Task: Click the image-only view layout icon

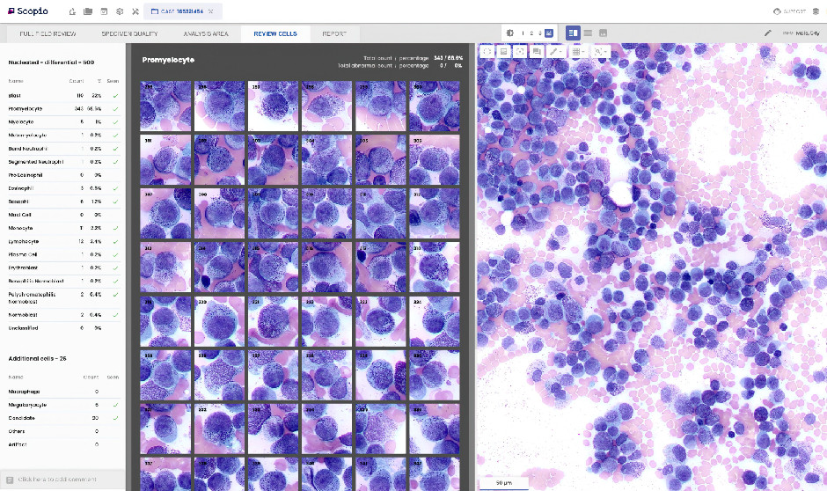Action: click(603, 33)
